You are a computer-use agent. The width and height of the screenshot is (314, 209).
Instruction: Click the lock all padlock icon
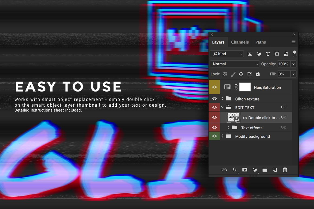coord(258,74)
